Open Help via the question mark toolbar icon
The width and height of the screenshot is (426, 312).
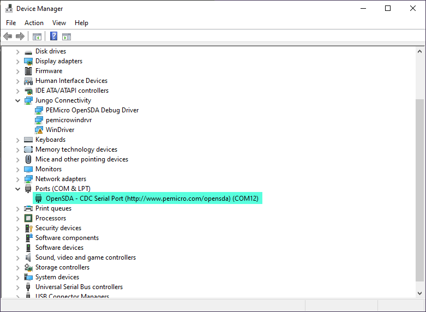click(54, 36)
